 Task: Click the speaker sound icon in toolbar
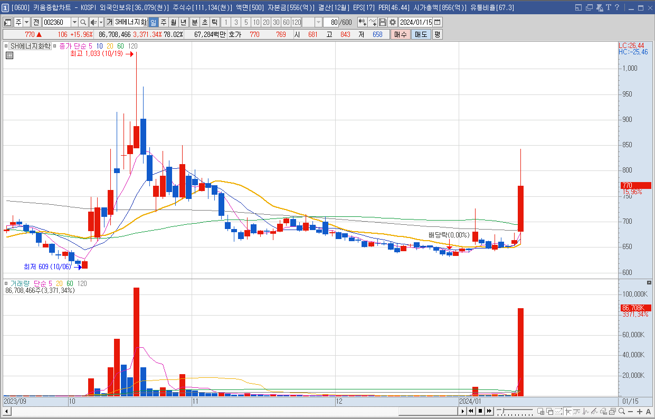click(93, 22)
